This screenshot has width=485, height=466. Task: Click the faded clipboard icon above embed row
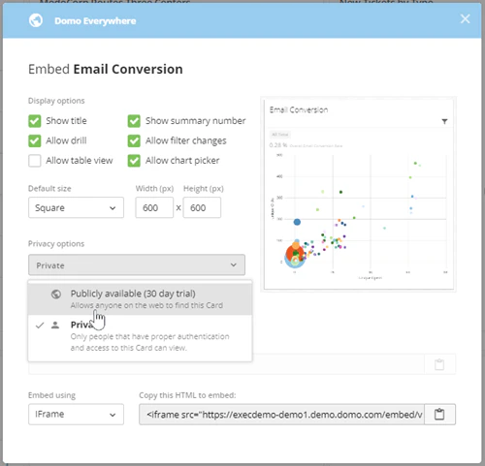point(439,364)
